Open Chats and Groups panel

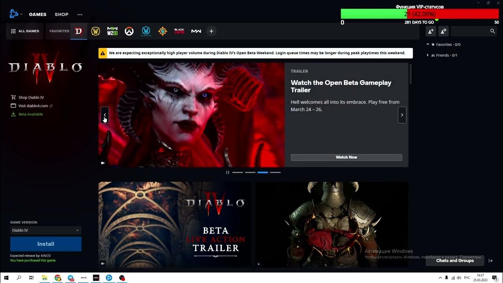[x=455, y=261]
